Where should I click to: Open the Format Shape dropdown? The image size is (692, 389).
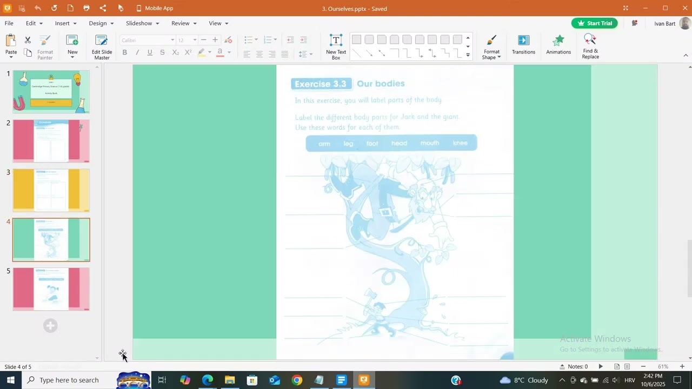coord(491,48)
